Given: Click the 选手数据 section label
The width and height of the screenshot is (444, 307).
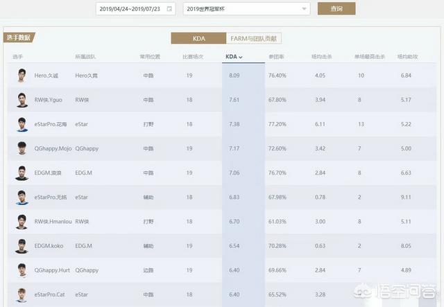Looking at the screenshot, I should [19, 37].
